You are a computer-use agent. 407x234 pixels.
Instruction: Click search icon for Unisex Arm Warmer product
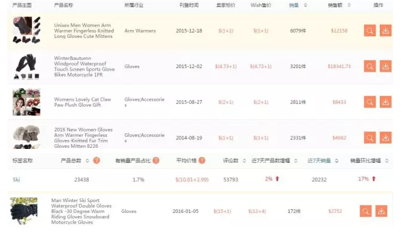click(x=370, y=31)
